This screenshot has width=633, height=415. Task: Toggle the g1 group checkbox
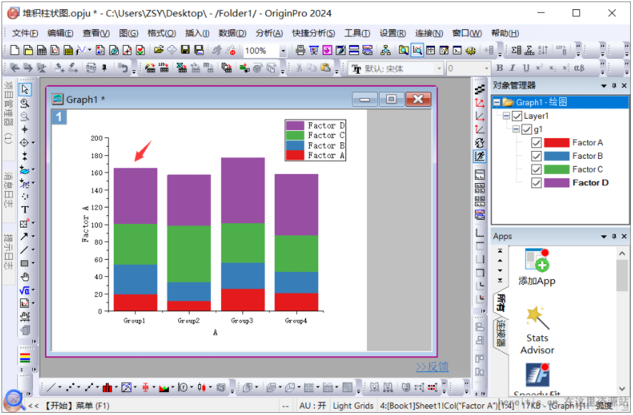pyautogui.click(x=526, y=130)
